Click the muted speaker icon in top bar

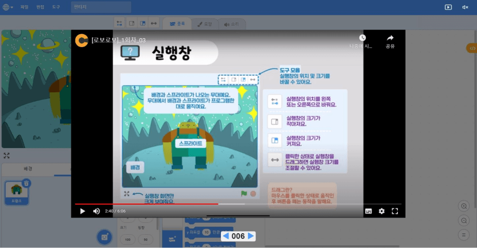tap(465, 7)
